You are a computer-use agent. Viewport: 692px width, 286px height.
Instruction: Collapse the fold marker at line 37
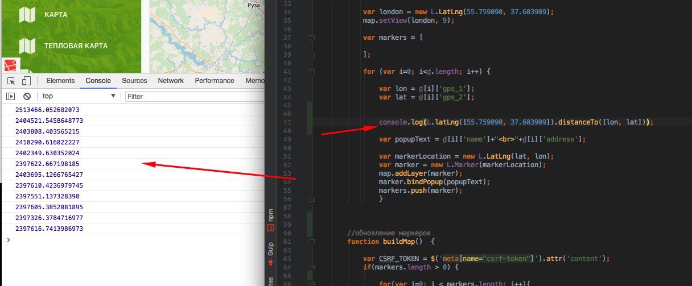[312, 38]
